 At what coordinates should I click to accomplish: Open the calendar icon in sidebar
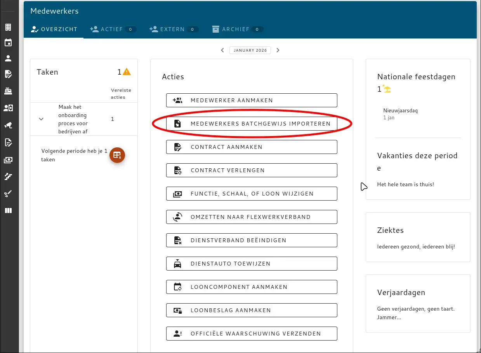click(8, 43)
